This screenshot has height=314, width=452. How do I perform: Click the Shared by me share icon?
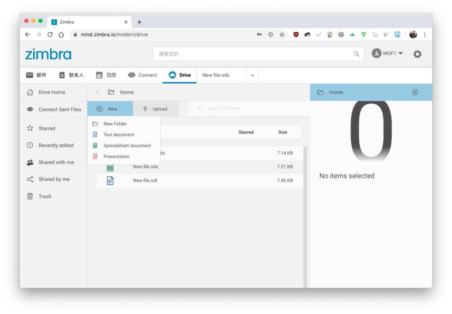pyautogui.click(x=30, y=179)
